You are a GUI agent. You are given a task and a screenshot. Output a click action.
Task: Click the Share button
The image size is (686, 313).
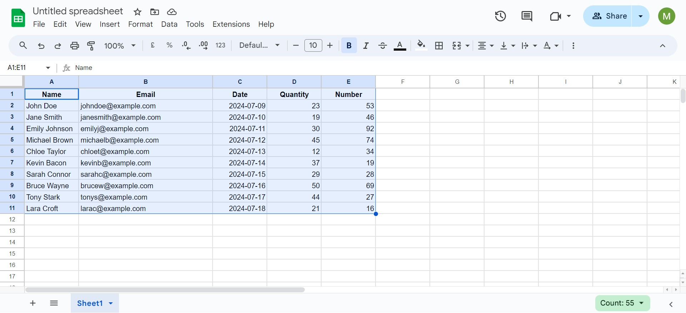[x=608, y=16]
